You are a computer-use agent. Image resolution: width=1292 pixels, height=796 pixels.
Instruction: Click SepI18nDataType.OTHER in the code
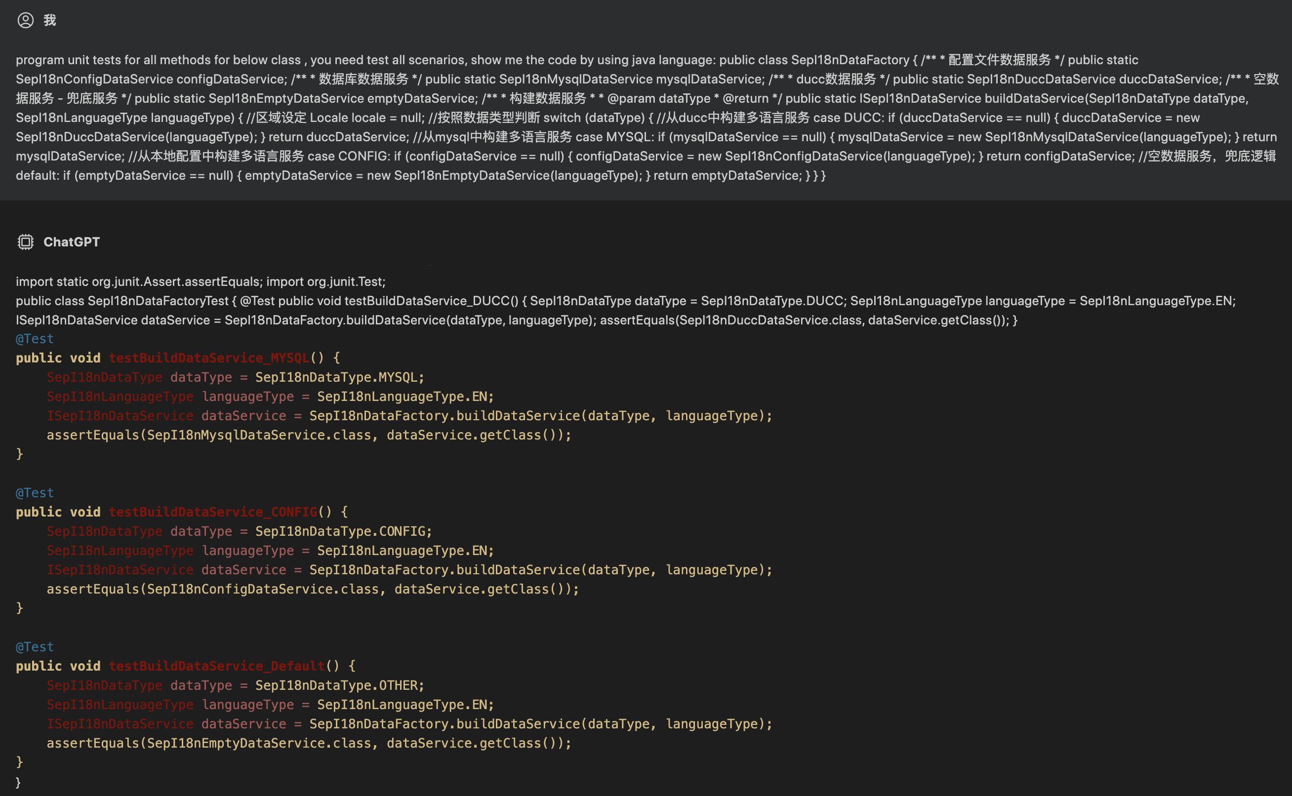336,685
